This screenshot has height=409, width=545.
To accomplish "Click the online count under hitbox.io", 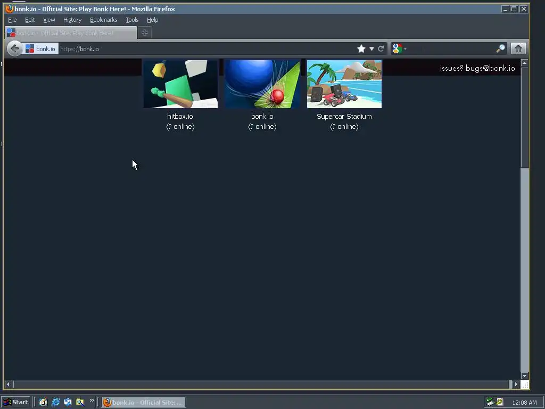I will coord(180,127).
